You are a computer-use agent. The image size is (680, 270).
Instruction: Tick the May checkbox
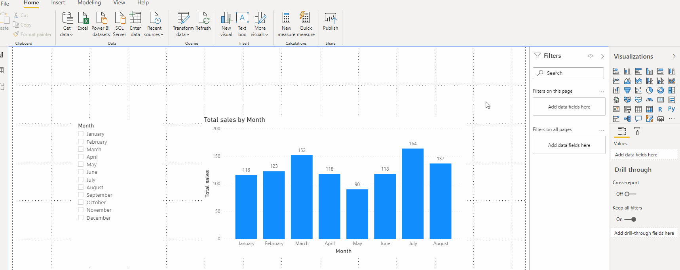coord(81,164)
